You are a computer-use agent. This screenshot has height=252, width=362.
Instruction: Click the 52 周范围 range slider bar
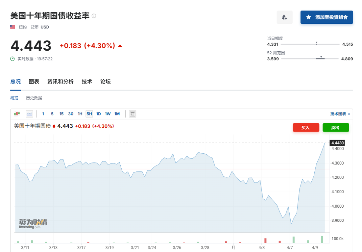(310, 59)
